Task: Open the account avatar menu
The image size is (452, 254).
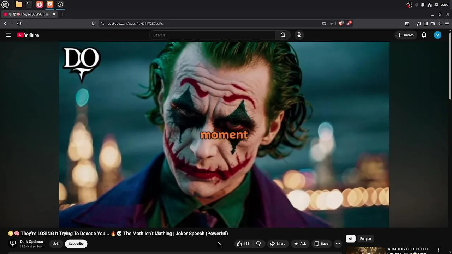Action: 438,35
